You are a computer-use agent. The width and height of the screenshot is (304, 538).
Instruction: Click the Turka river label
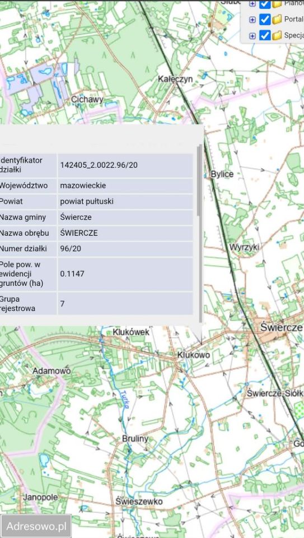(x=124, y=399)
